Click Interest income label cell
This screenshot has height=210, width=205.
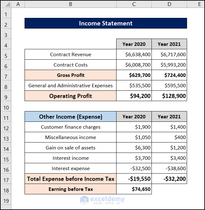[x=71, y=158]
